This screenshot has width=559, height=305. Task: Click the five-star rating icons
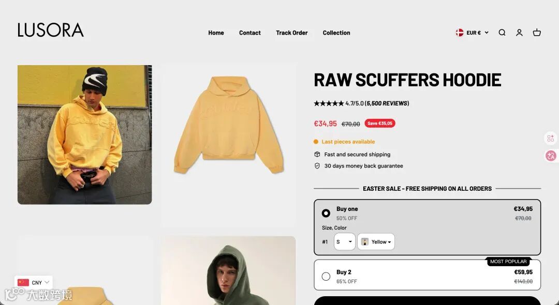click(x=328, y=103)
